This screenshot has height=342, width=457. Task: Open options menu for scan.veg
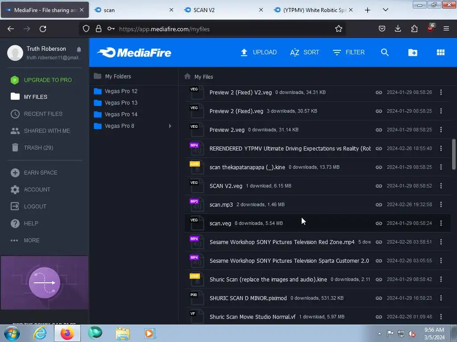click(x=441, y=223)
